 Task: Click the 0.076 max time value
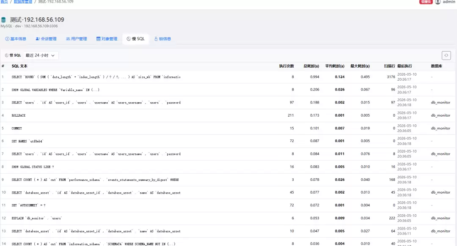(365, 154)
